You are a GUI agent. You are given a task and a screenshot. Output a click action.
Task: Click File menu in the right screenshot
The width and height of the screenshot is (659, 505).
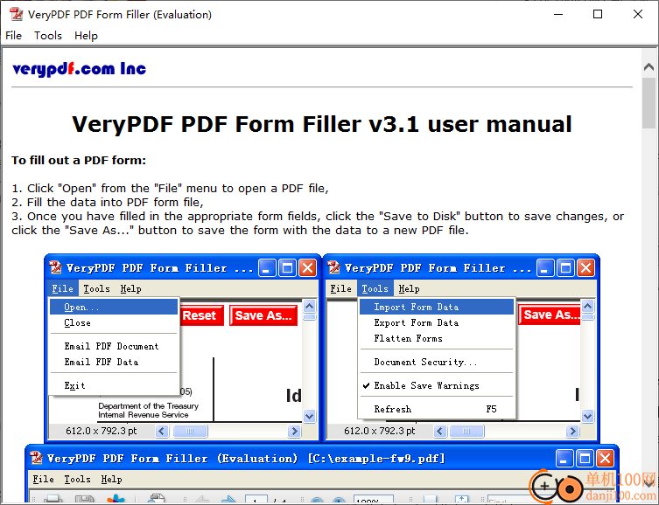(340, 288)
